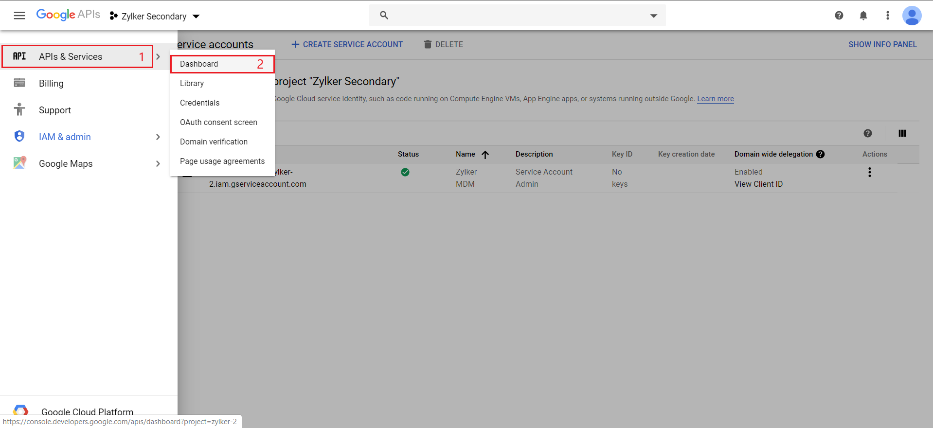Click the Zylker MDM name cell
Screen dimensions: 933x428
click(x=466, y=178)
